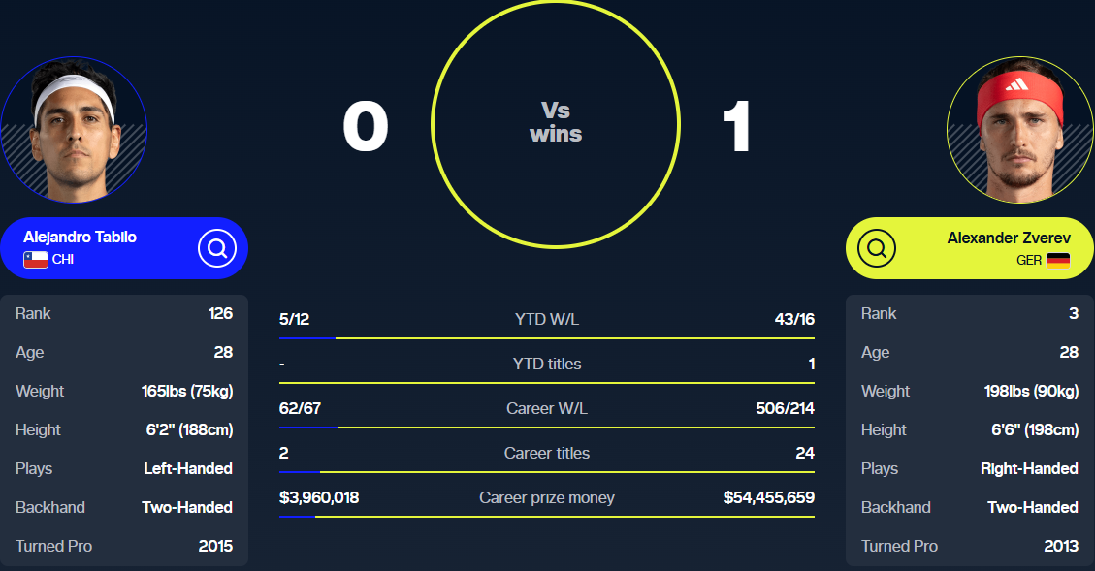Open Alexander Zverev's player photo

point(1019,130)
